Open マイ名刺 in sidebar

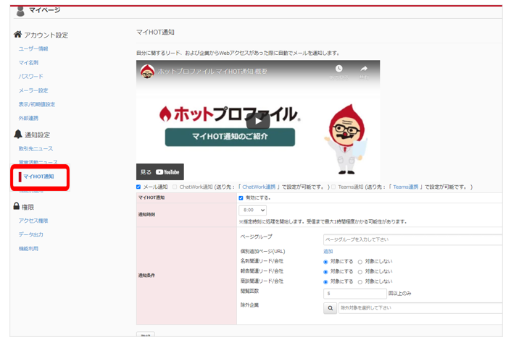(28, 62)
